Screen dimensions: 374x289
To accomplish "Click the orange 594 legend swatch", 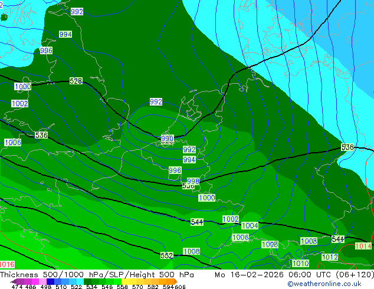I will [170, 281].
